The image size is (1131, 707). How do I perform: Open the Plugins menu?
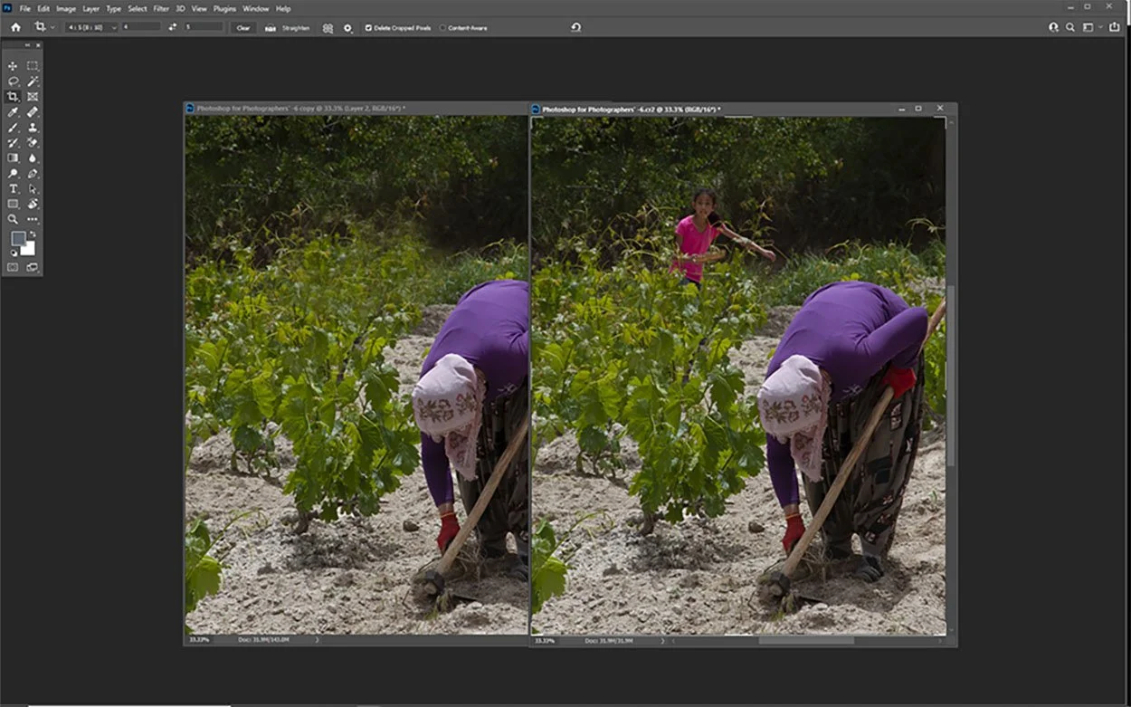coord(224,8)
